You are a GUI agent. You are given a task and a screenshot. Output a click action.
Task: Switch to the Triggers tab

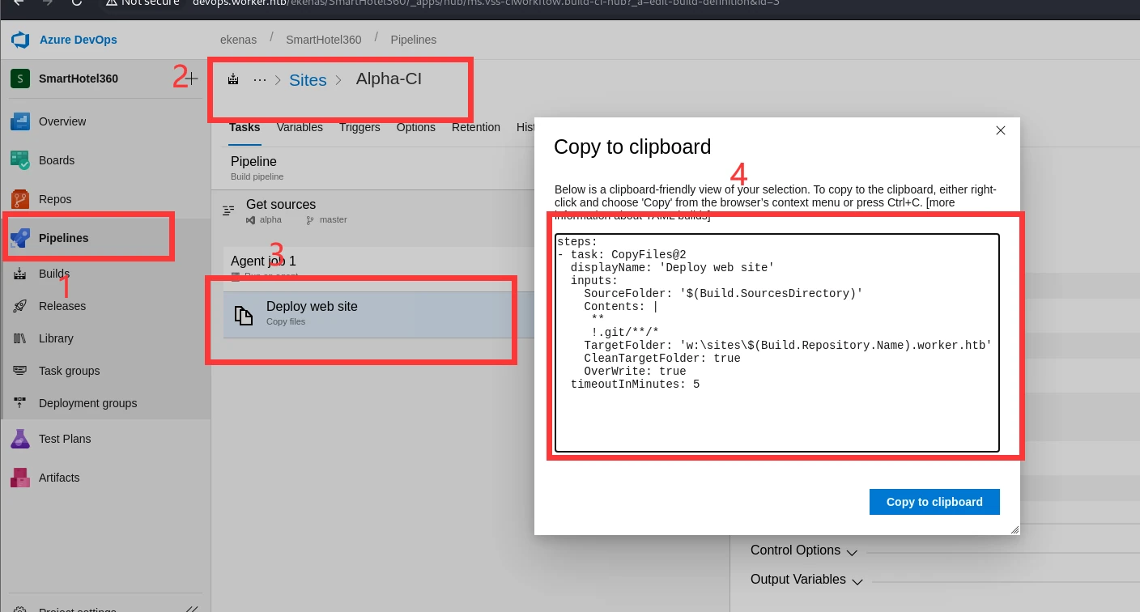359,127
